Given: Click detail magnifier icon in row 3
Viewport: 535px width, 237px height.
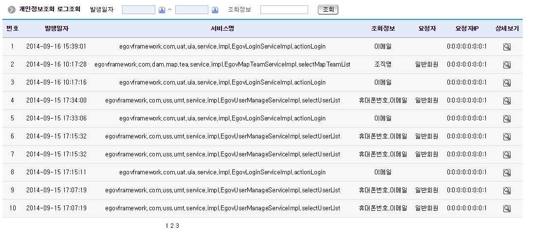Looking at the screenshot, I should [506, 83].
